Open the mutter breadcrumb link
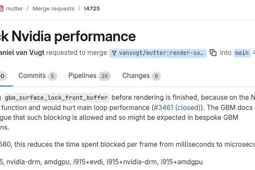 [x=14, y=8]
